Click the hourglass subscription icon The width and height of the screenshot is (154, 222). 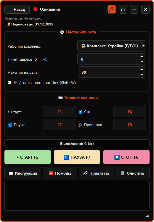(9, 24)
